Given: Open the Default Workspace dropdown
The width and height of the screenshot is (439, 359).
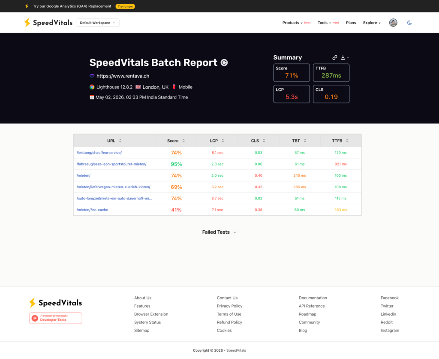Looking at the screenshot, I should click(x=98, y=23).
